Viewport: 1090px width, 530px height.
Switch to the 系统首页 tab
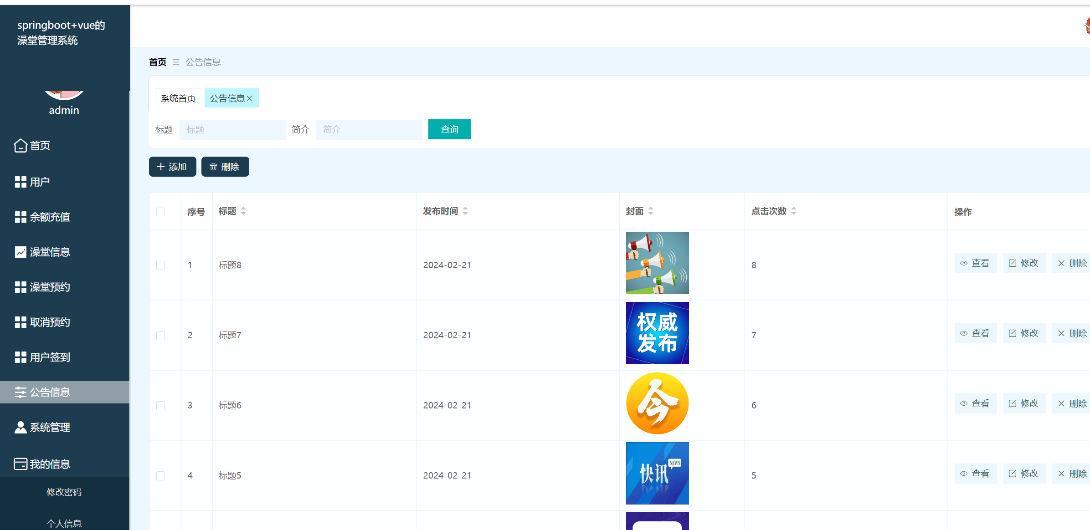click(178, 98)
